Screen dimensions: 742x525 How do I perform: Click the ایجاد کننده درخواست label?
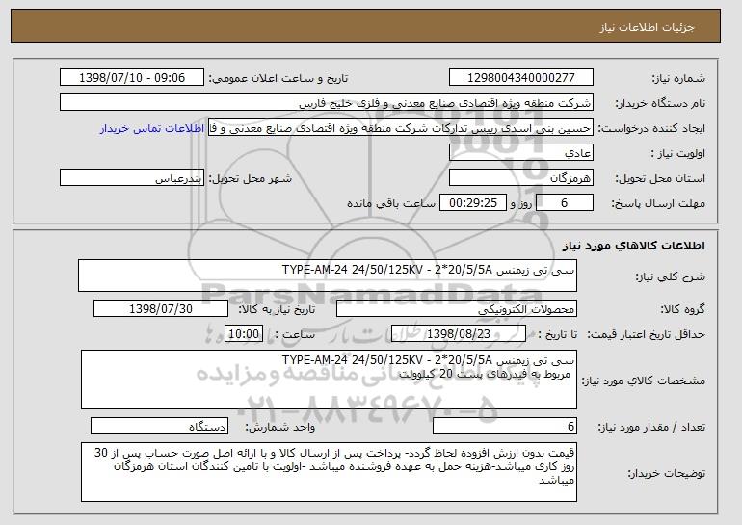(x=651, y=128)
